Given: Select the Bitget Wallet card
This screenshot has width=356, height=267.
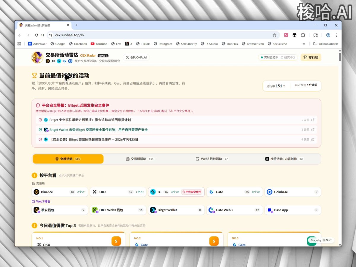Looking at the screenshot, I should [176, 210].
